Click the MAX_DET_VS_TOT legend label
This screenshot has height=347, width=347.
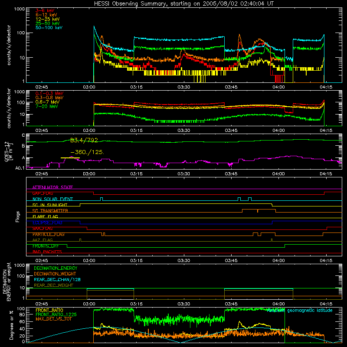(x=53, y=319)
